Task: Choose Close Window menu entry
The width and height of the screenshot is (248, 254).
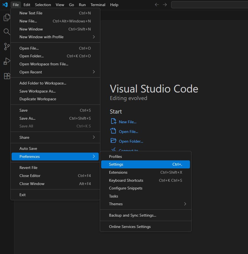Action: click(x=55, y=184)
